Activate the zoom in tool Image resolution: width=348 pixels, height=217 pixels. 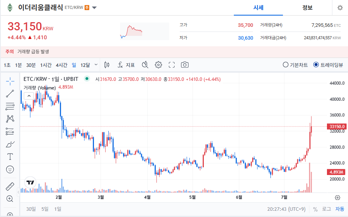pyautogui.click(x=10, y=199)
